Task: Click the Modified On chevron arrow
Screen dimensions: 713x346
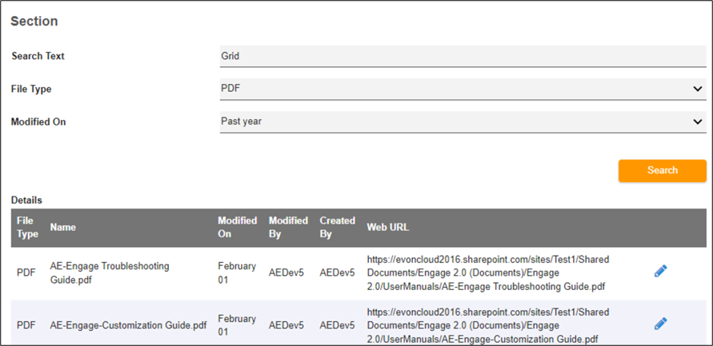Action: [698, 121]
